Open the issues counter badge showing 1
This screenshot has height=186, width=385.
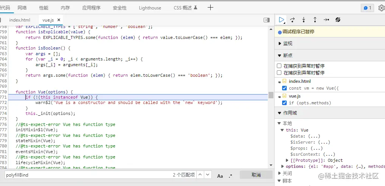click(x=367, y=8)
